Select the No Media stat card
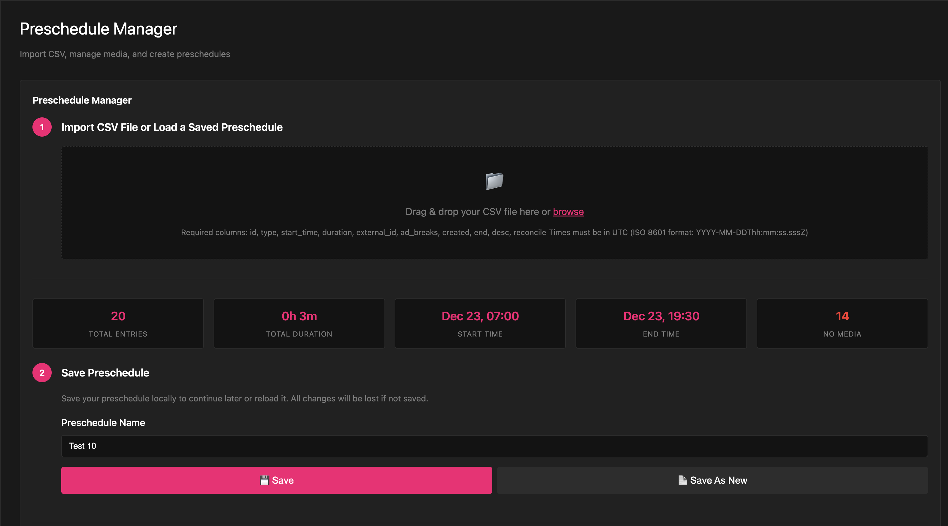The height and width of the screenshot is (526, 948). [842, 323]
